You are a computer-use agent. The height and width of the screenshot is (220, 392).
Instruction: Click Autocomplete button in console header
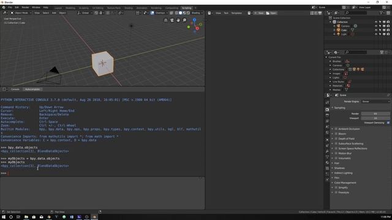32,89
